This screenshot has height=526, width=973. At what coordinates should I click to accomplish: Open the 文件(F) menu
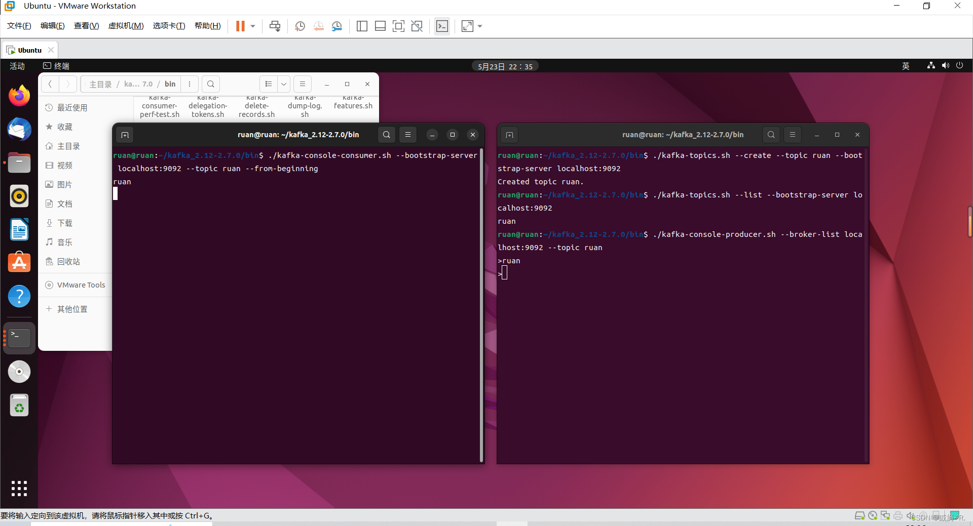(x=19, y=26)
